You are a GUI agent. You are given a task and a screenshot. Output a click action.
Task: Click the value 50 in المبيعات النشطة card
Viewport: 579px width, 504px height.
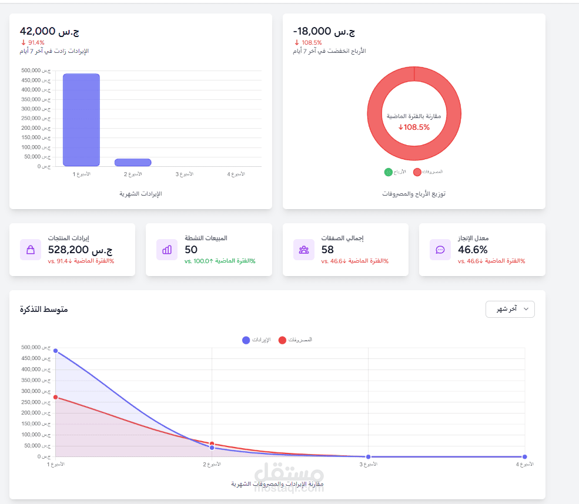191,250
